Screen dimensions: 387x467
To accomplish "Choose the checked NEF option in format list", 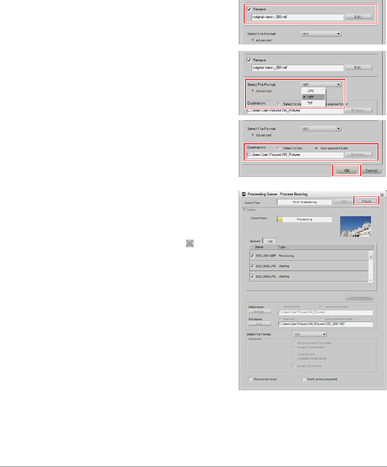I will point(313,97).
